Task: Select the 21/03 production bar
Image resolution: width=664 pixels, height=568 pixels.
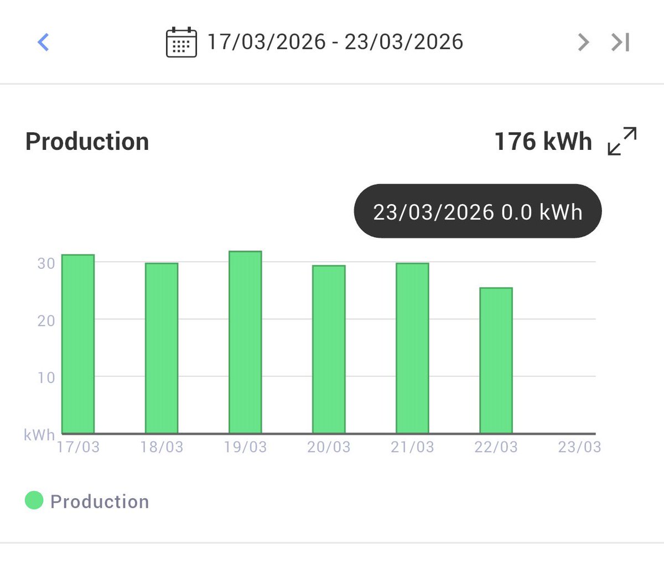Action: pos(412,348)
